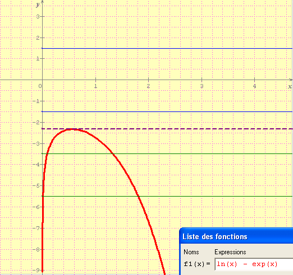The image size is (293, 275).
Task: Click the 'Liste des fonctions' title bar
Action: tap(236, 236)
